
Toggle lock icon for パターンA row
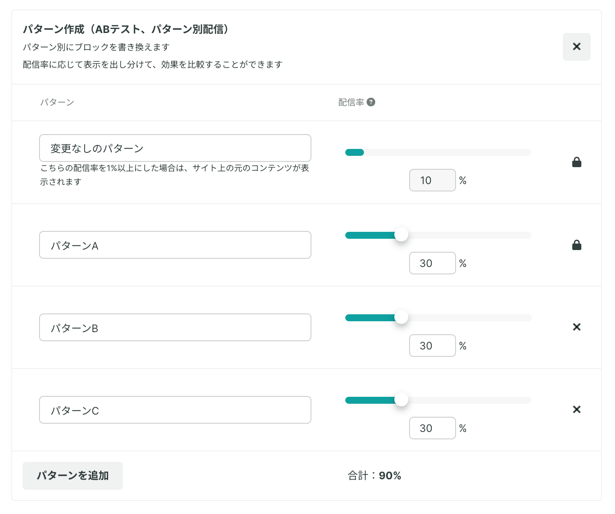(x=577, y=245)
